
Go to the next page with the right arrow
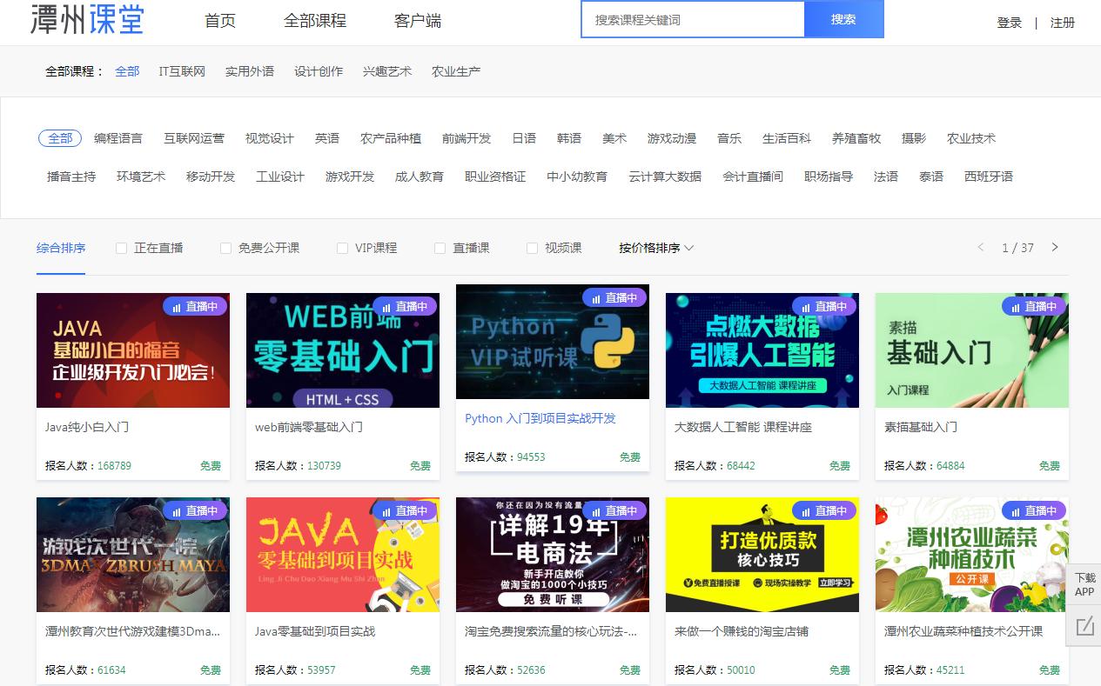(1054, 248)
